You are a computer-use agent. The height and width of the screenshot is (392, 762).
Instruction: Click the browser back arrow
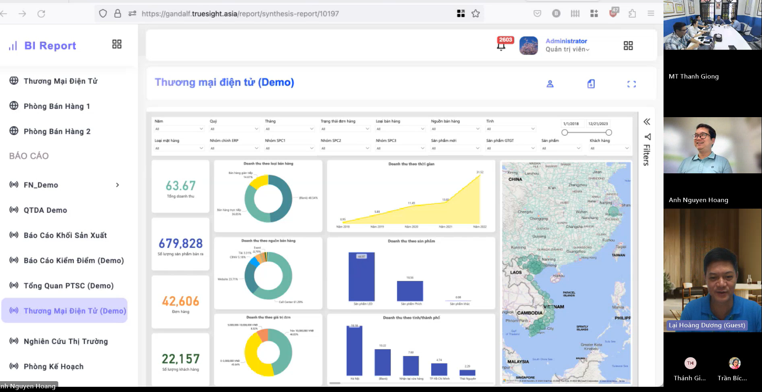tap(4, 14)
